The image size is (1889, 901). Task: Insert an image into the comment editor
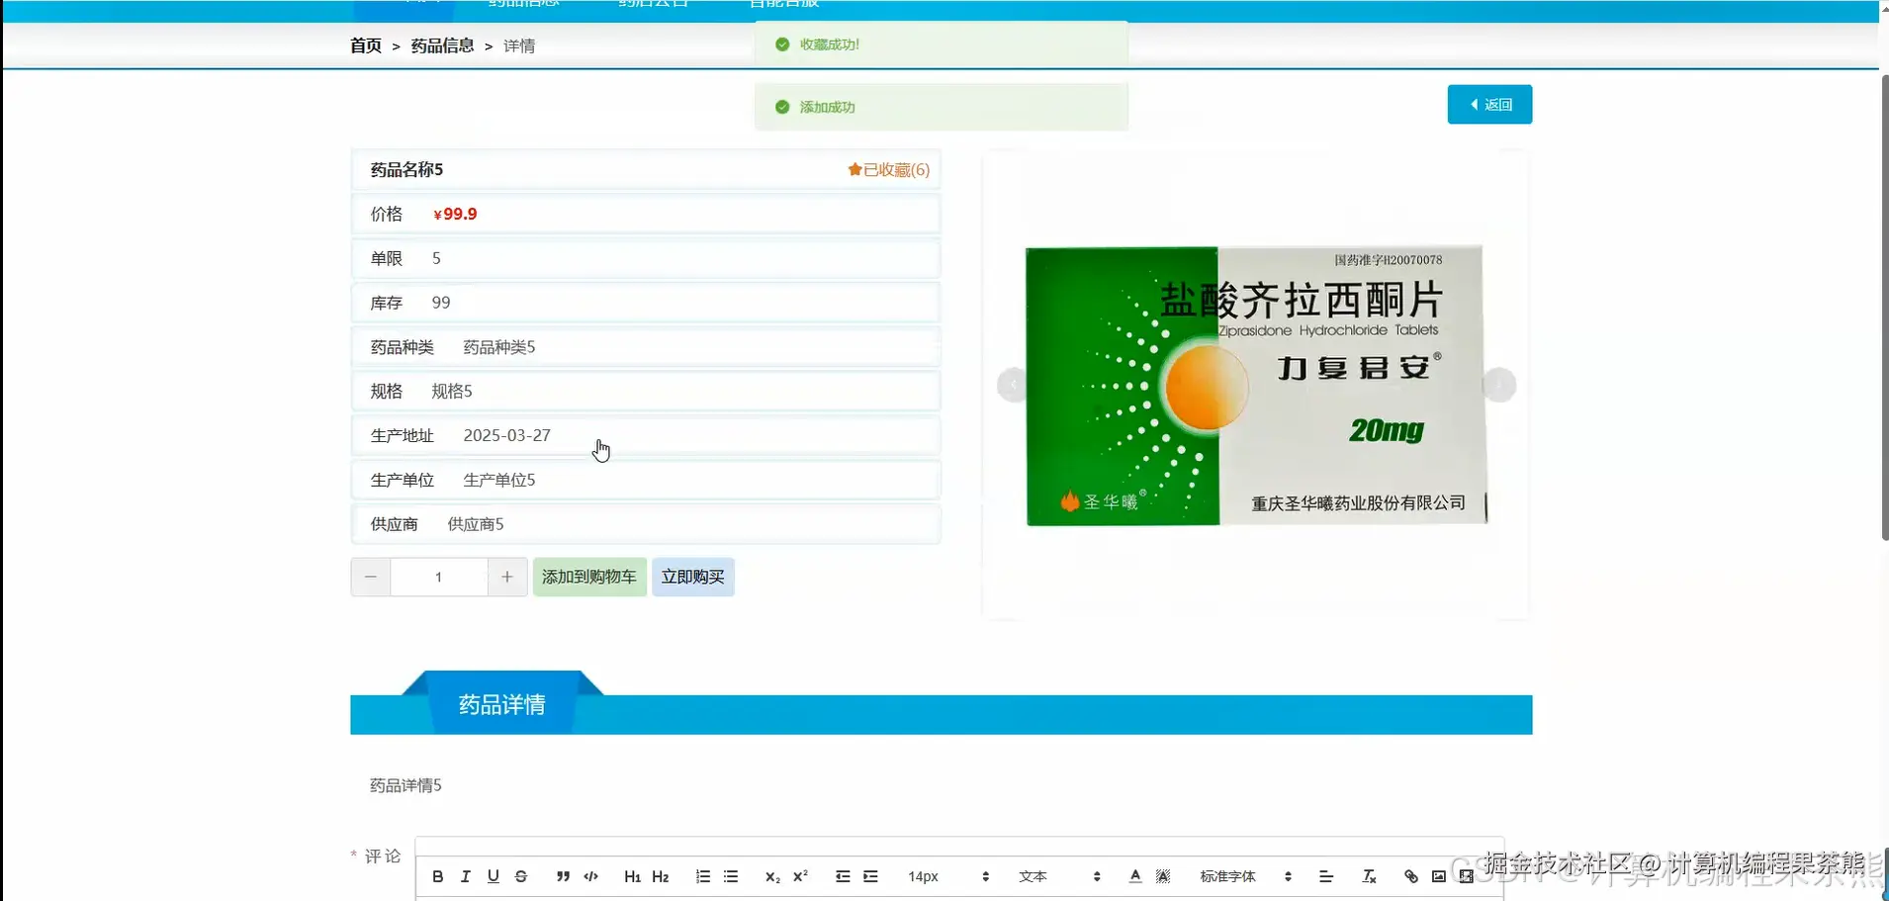click(x=1438, y=876)
